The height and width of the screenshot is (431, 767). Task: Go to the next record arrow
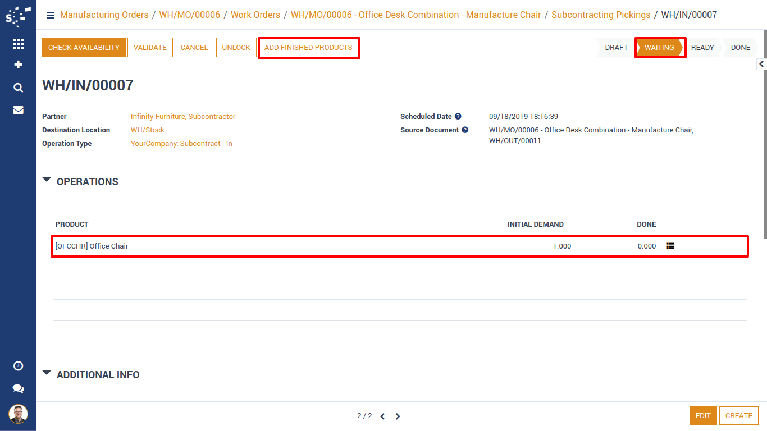pyautogui.click(x=398, y=416)
